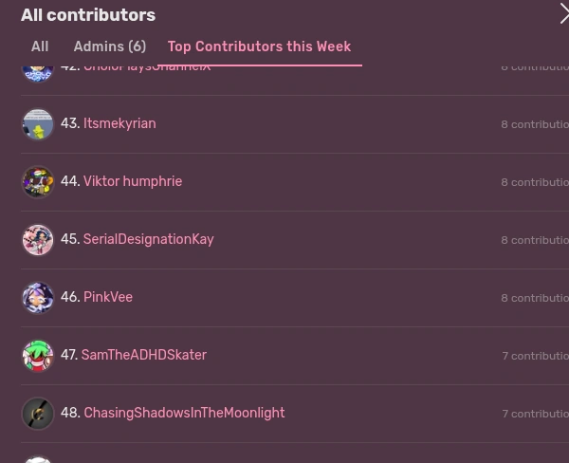Screen dimensions: 569x463
Task: Go to the SamTheADHDSkater username link
Action: tap(144, 356)
